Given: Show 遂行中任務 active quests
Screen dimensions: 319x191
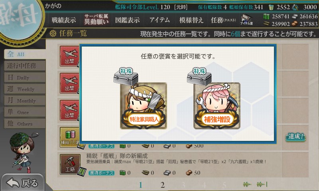Looking at the screenshot, I should pos(25,66).
